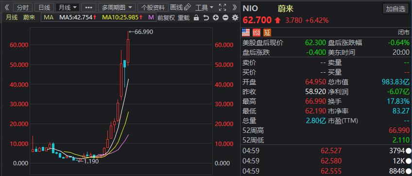Click the latest monthly candlestick
412x176 pixels.
coord(128,51)
